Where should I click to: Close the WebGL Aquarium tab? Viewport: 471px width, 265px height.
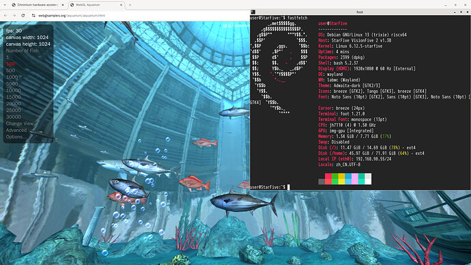[122, 5]
